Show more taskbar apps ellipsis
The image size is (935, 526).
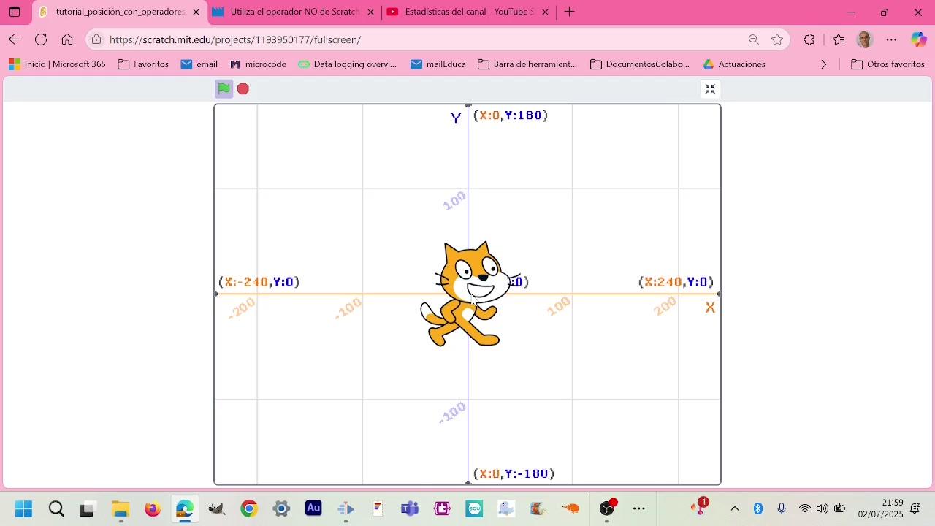[x=639, y=508]
